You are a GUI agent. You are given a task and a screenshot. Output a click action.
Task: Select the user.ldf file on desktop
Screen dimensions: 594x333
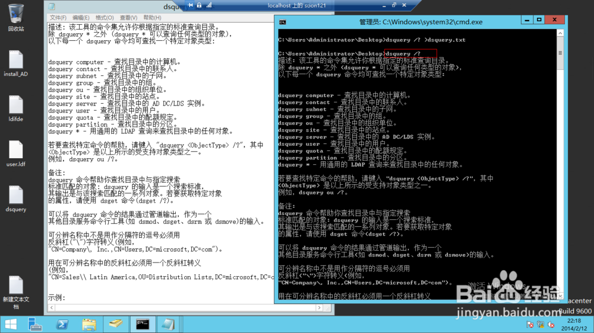pos(15,153)
